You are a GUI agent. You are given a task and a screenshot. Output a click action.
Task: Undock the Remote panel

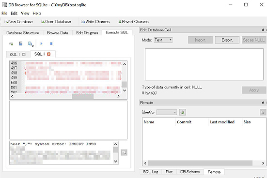point(263,103)
